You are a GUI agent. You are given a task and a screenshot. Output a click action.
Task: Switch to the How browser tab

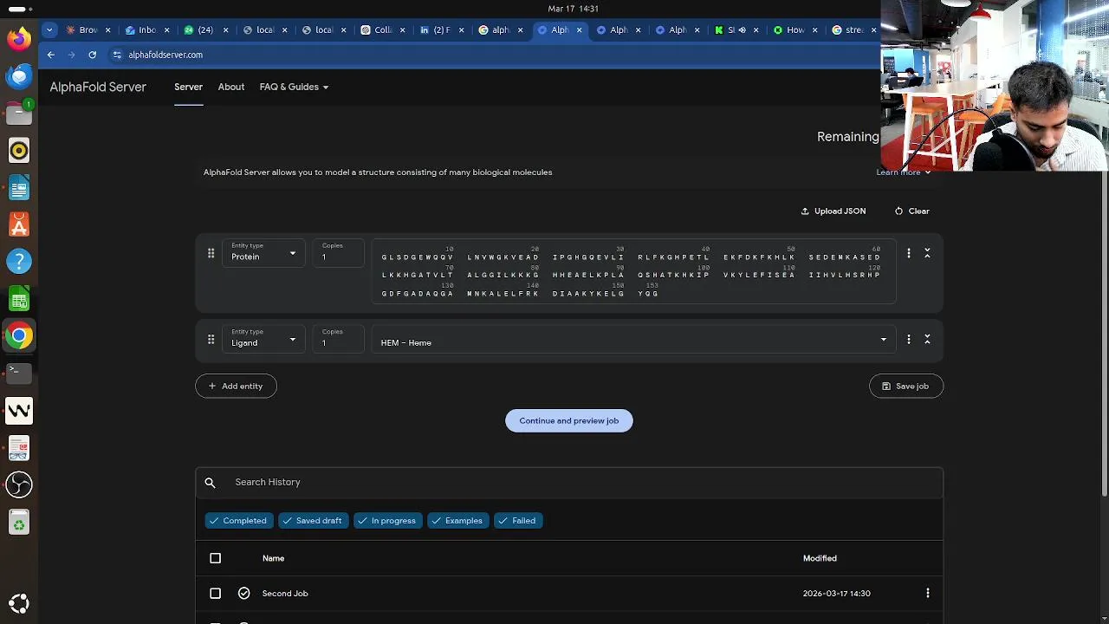click(794, 29)
